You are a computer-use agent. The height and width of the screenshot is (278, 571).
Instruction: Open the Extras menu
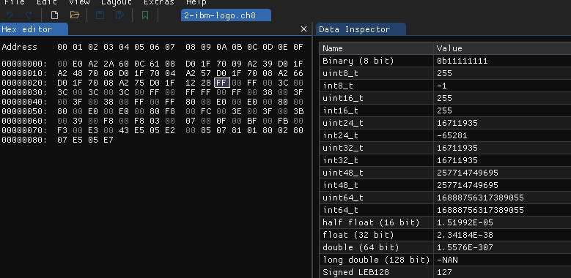[x=159, y=2]
